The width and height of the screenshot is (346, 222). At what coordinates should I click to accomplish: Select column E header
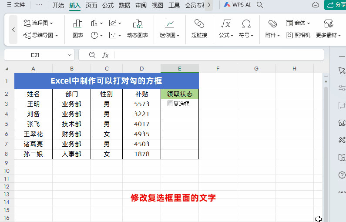click(180, 69)
